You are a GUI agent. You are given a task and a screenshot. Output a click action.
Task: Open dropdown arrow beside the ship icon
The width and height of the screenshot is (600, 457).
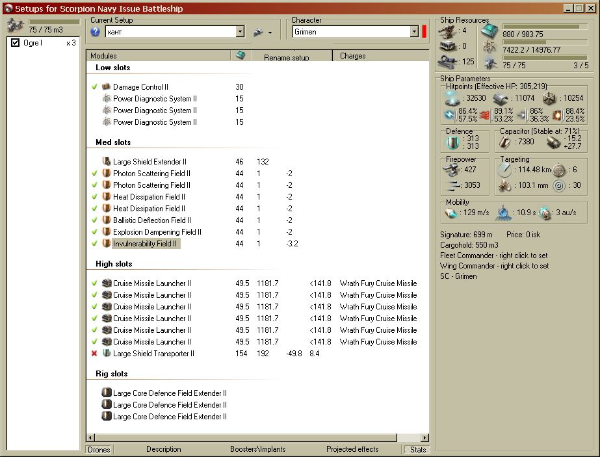(270, 33)
